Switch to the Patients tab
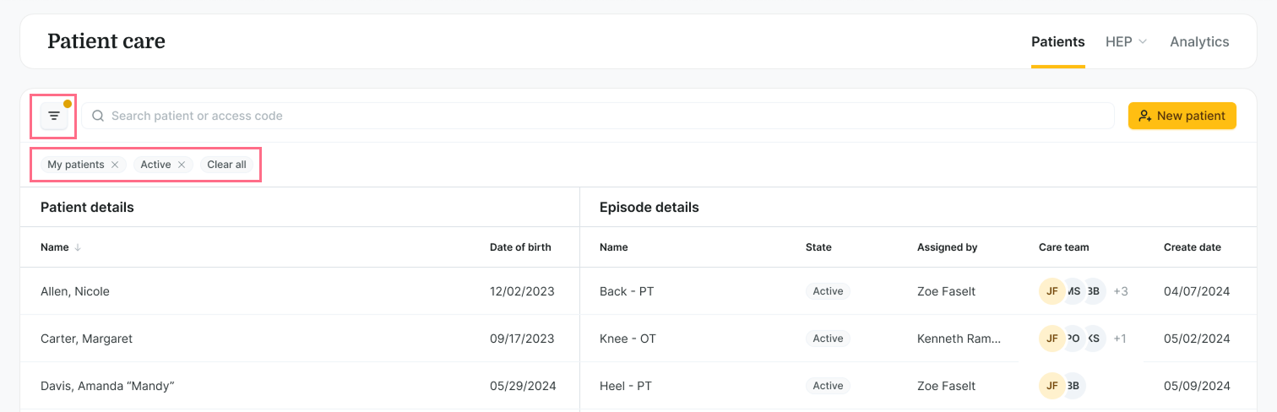Screen dimensions: 1277x412 click(1057, 41)
